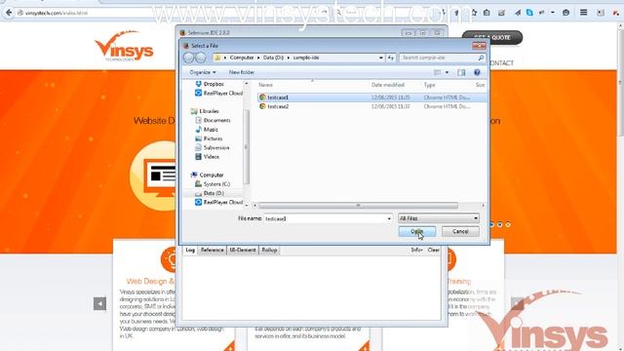Screen dimensions: 624x351
Task: Open the Documents library
Action: coord(216,120)
